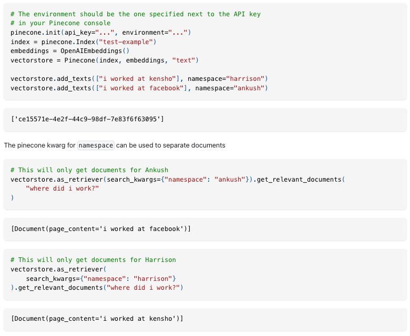Click the get_relevant_documents call in Harrison block
This screenshot has width=410, height=336.
point(97,288)
